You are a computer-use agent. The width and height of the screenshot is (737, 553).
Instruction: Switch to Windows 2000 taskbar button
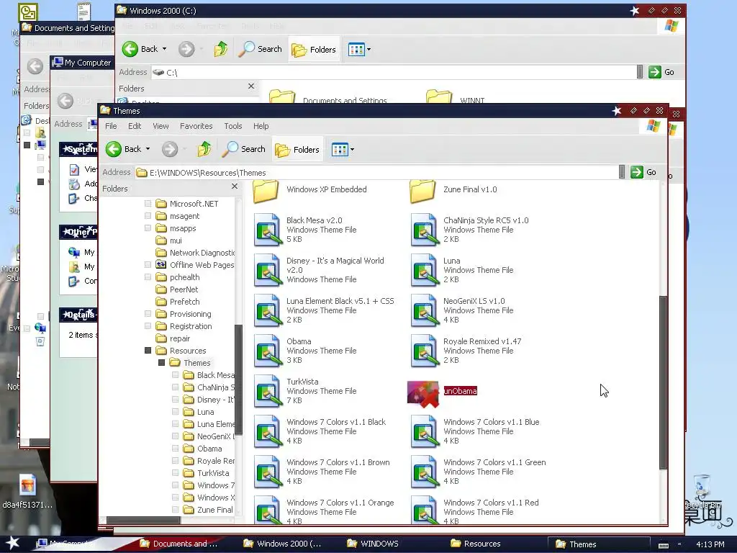(x=282, y=544)
